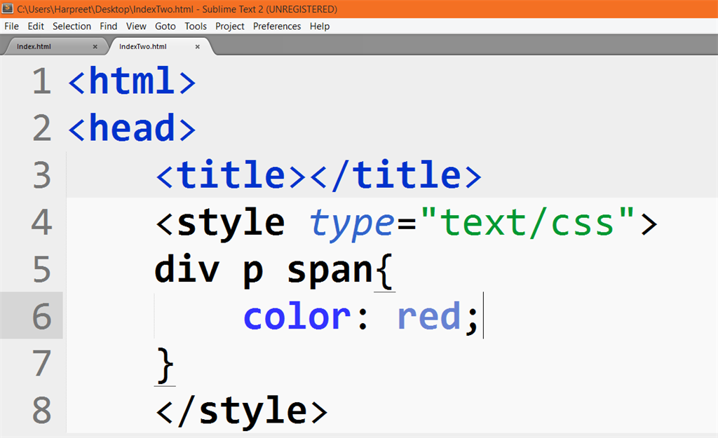Image resolution: width=718 pixels, height=438 pixels.
Task: Open the Goto menu
Action: tap(165, 26)
